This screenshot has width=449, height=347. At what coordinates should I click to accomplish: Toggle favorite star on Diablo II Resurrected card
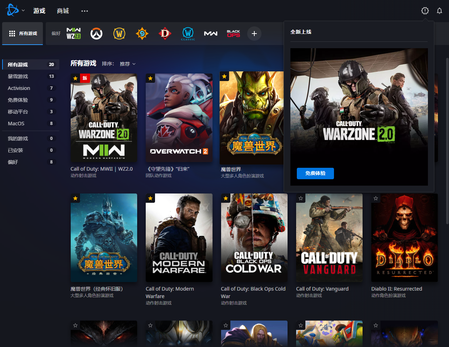pyautogui.click(x=376, y=198)
